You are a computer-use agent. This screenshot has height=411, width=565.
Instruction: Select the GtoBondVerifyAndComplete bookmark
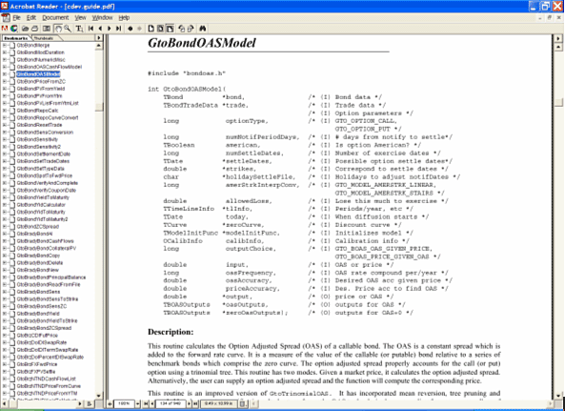point(48,183)
